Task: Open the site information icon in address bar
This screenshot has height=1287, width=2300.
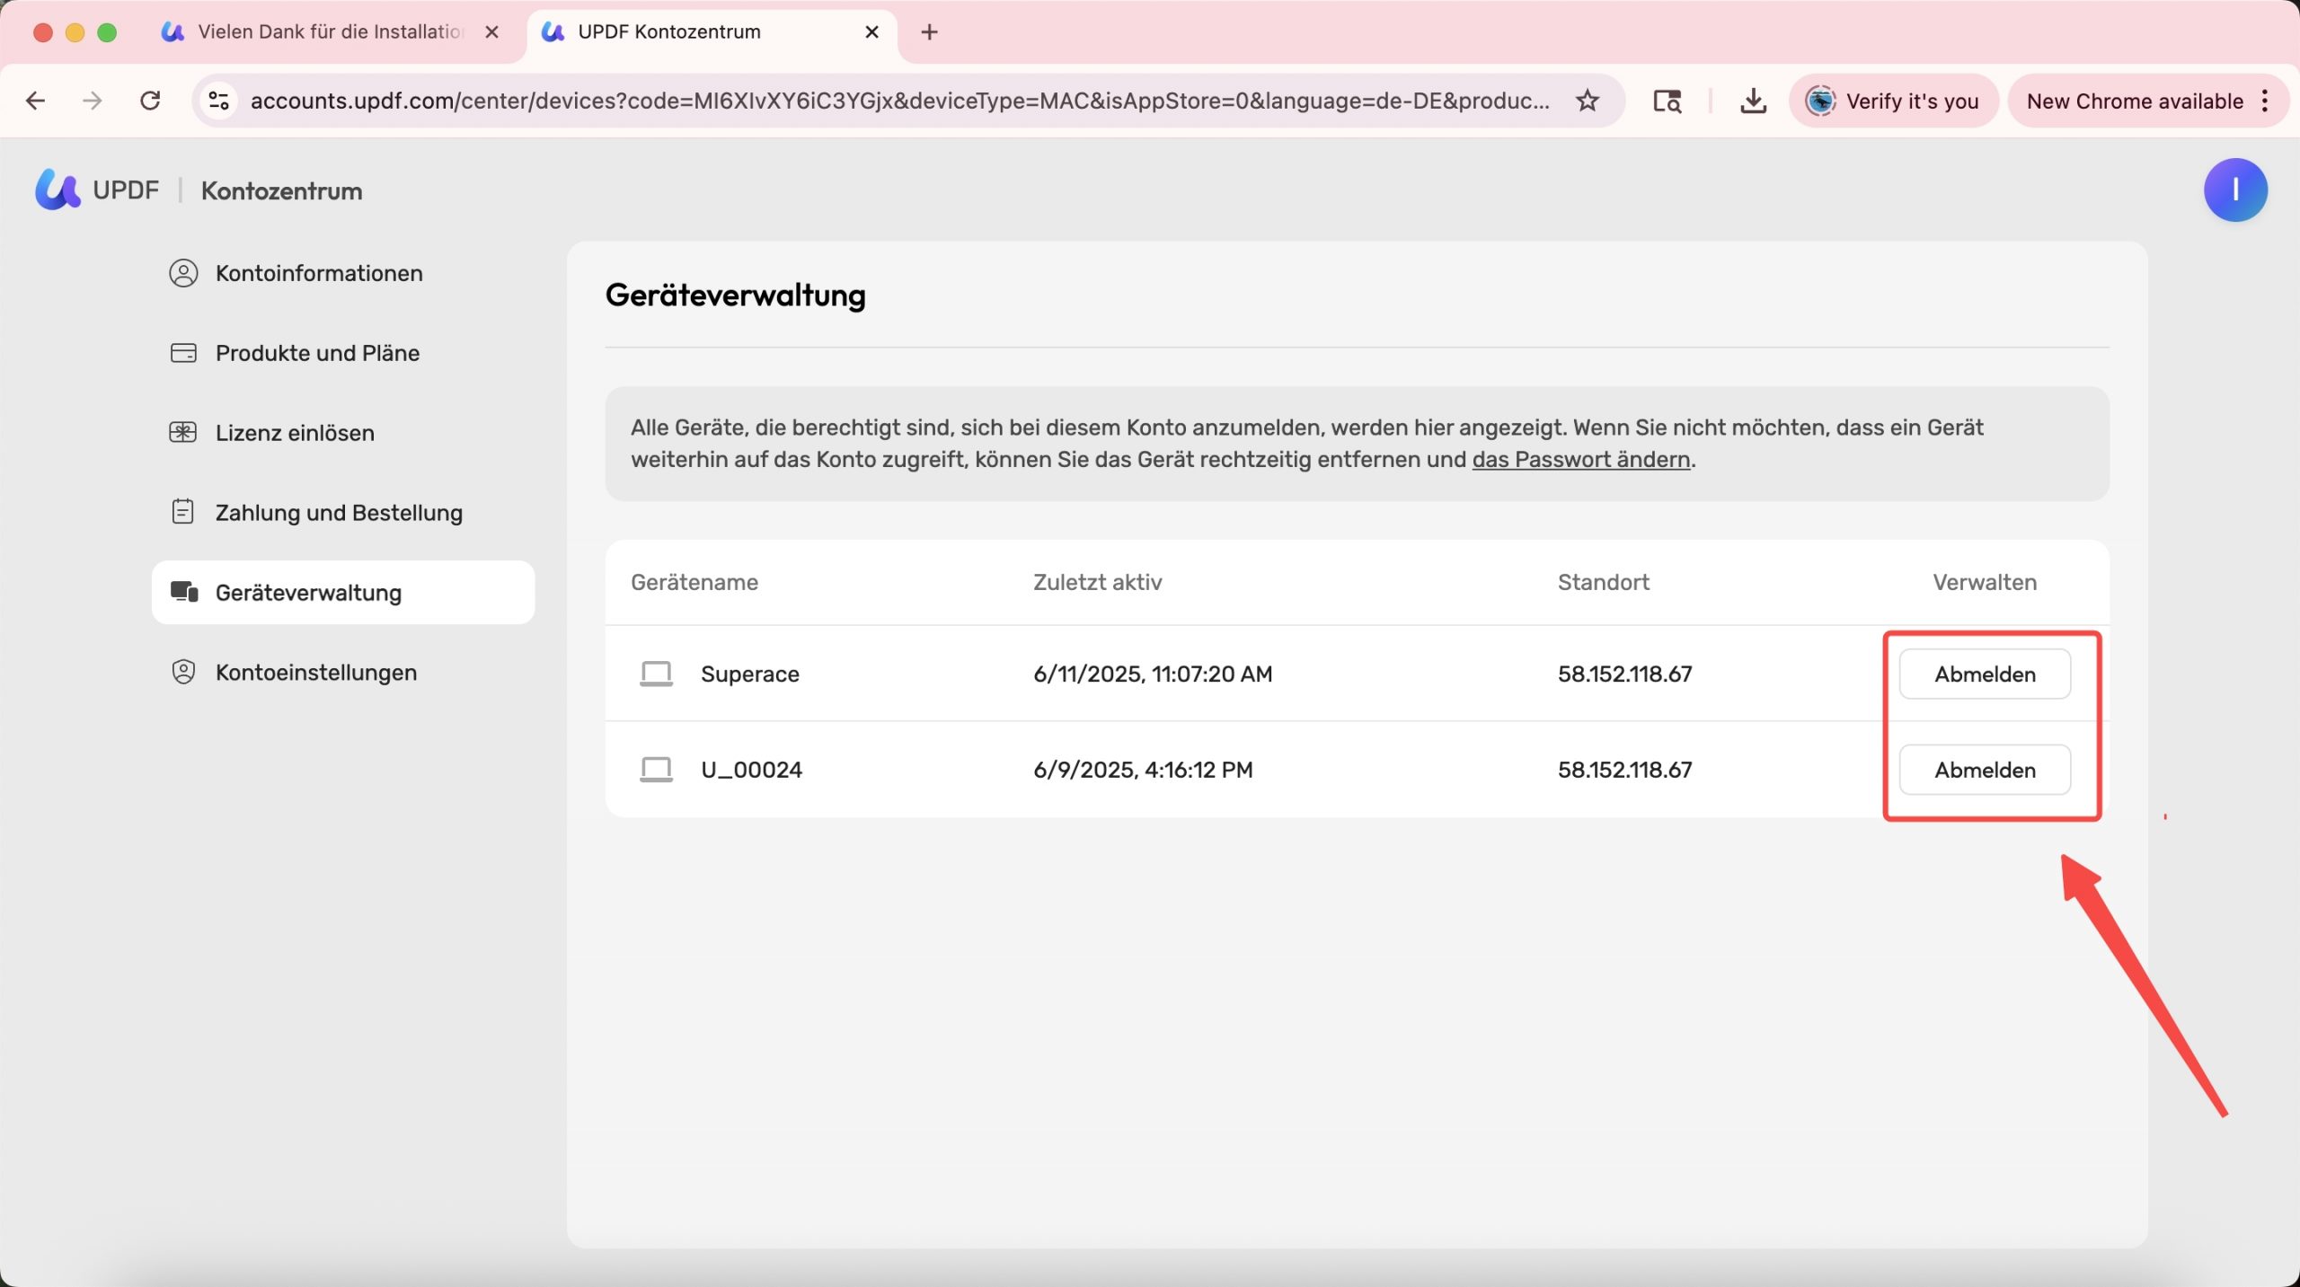Action: (x=219, y=101)
